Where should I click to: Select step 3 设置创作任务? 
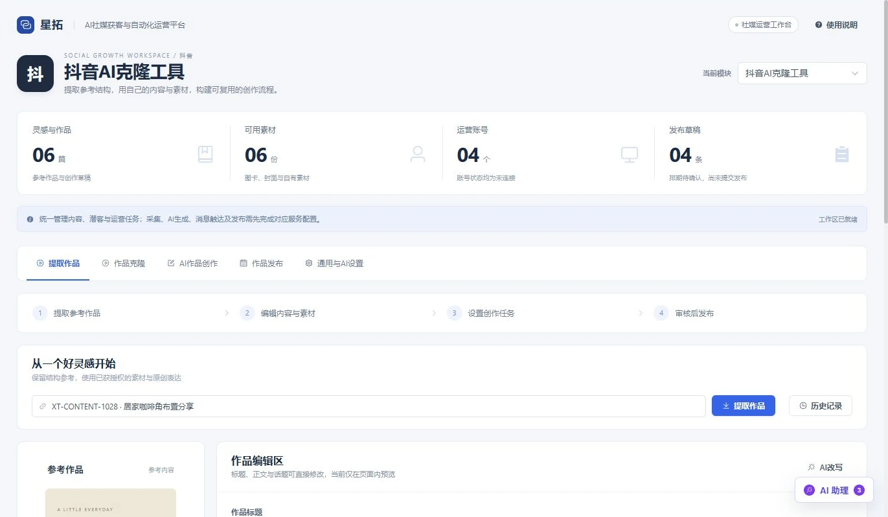pos(481,313)
